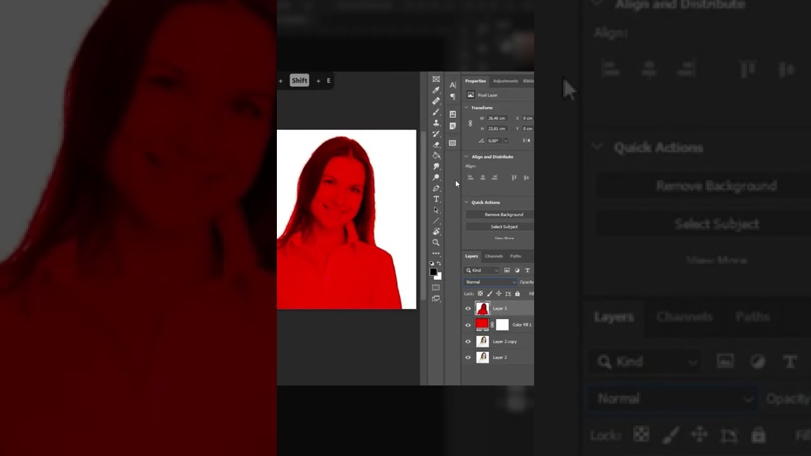Lock layer position
The height and width of the screenshot is (456, 811).
499,293
